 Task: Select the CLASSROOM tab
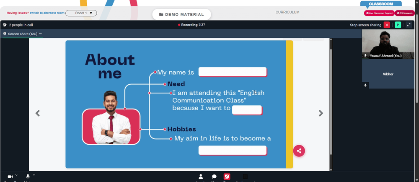tap(381, 4)
